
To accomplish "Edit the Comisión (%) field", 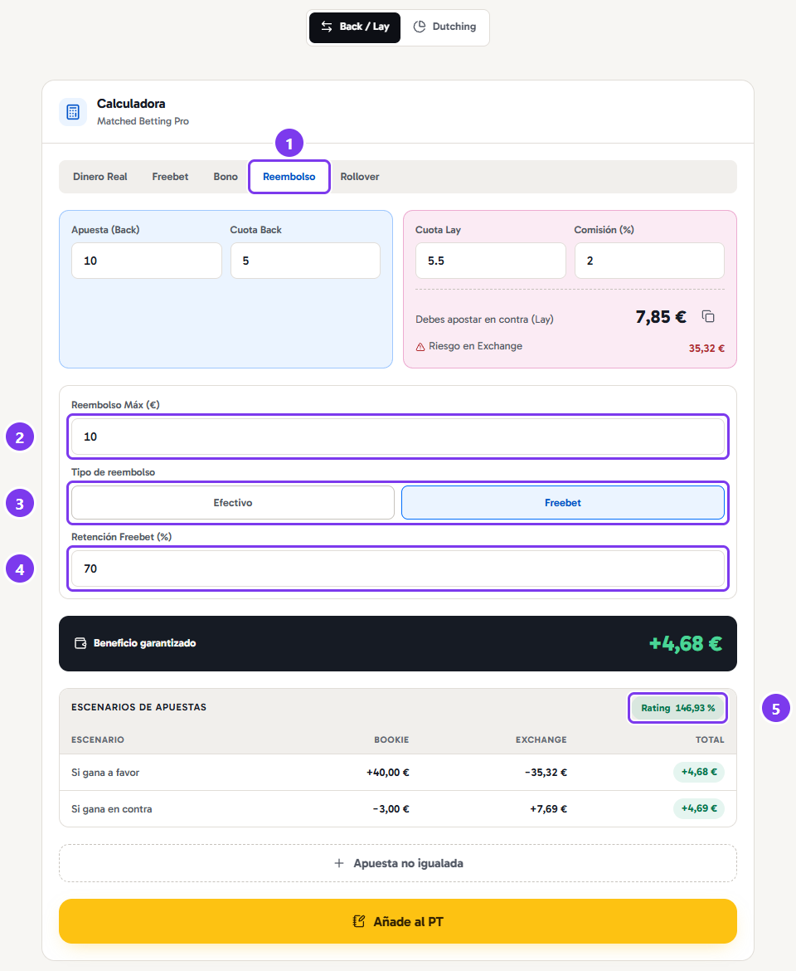I will (649, 261).
